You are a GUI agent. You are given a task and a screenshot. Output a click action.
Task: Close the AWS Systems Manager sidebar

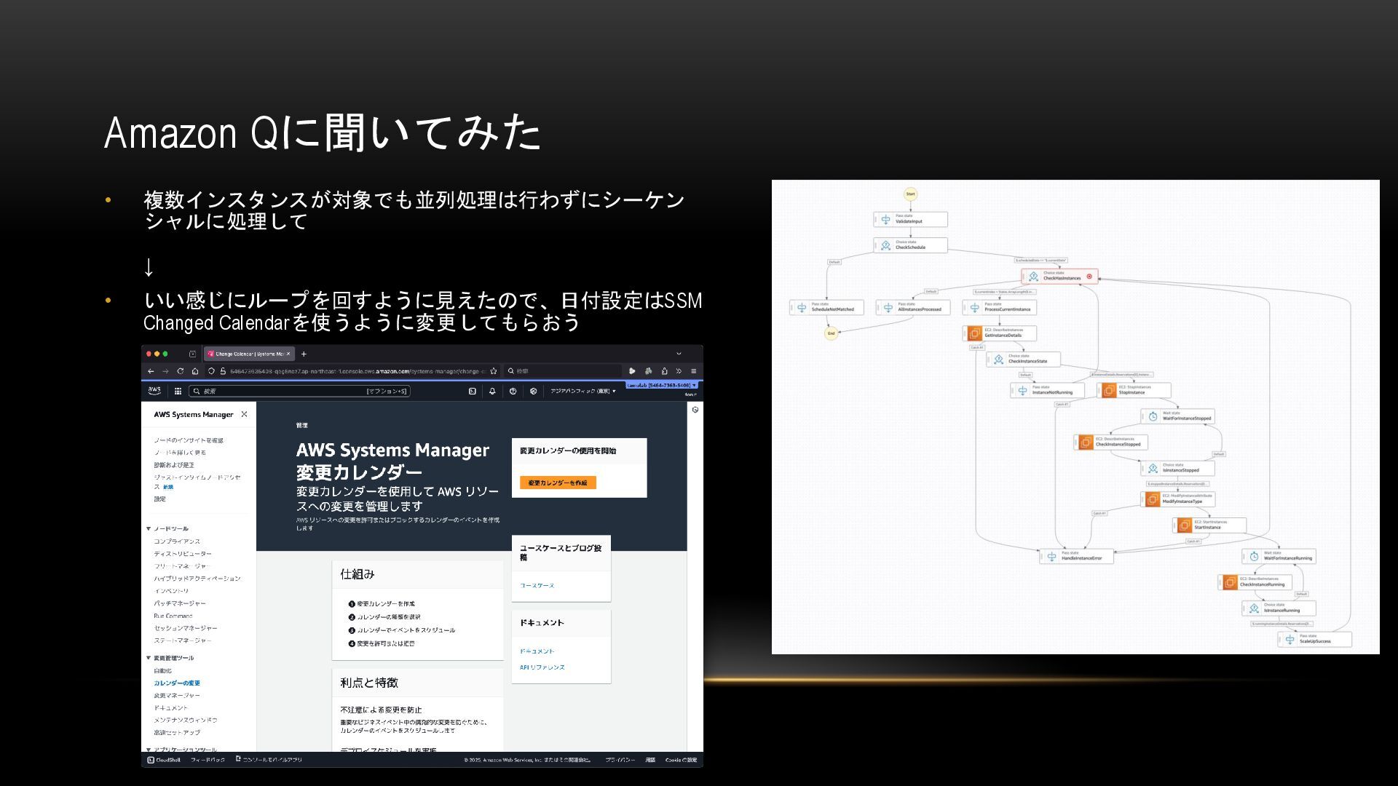[x=244, y=414]
